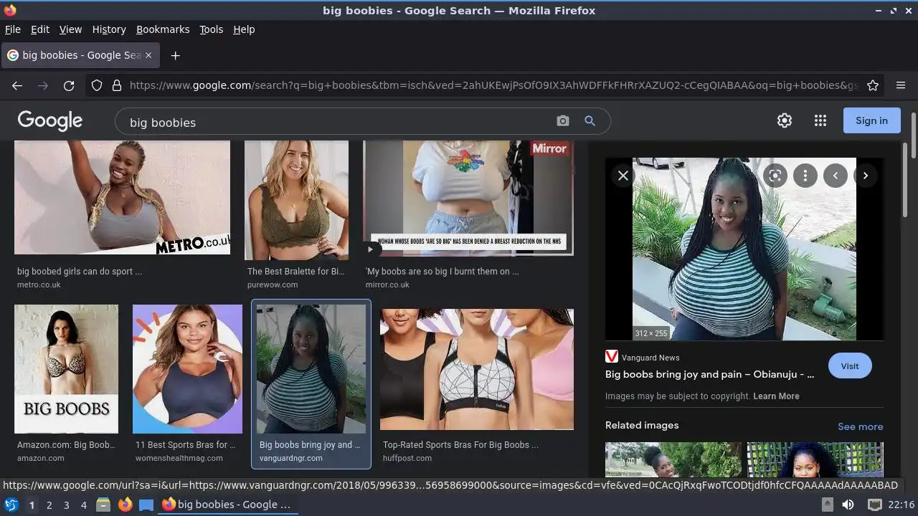Screen dimensions: 918x516
Task: Click the large preview image
Action: tap(744, 249)
